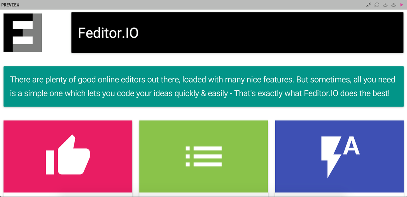This screenshot has height=197, width=407.
Task: Click the white bulleted list icon
Action: click(x=203, y=156)
